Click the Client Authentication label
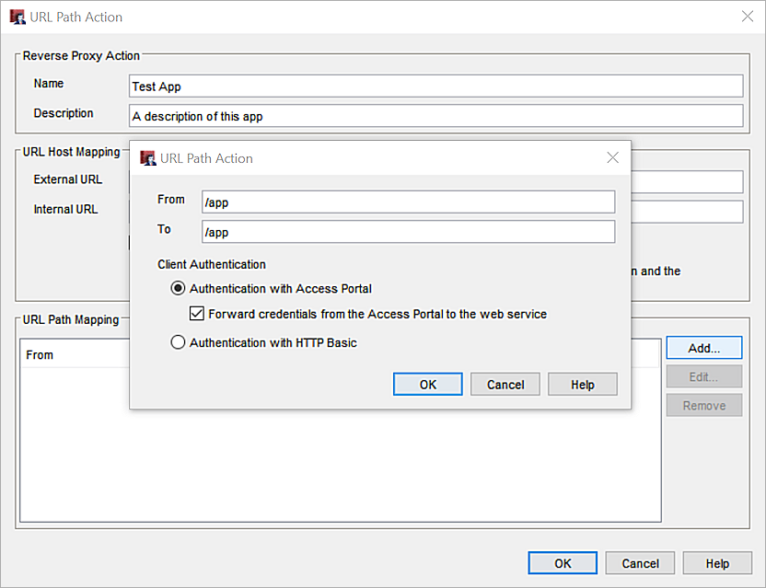The height and width of the screenshot is (588, 766). [x=212, y=264]
